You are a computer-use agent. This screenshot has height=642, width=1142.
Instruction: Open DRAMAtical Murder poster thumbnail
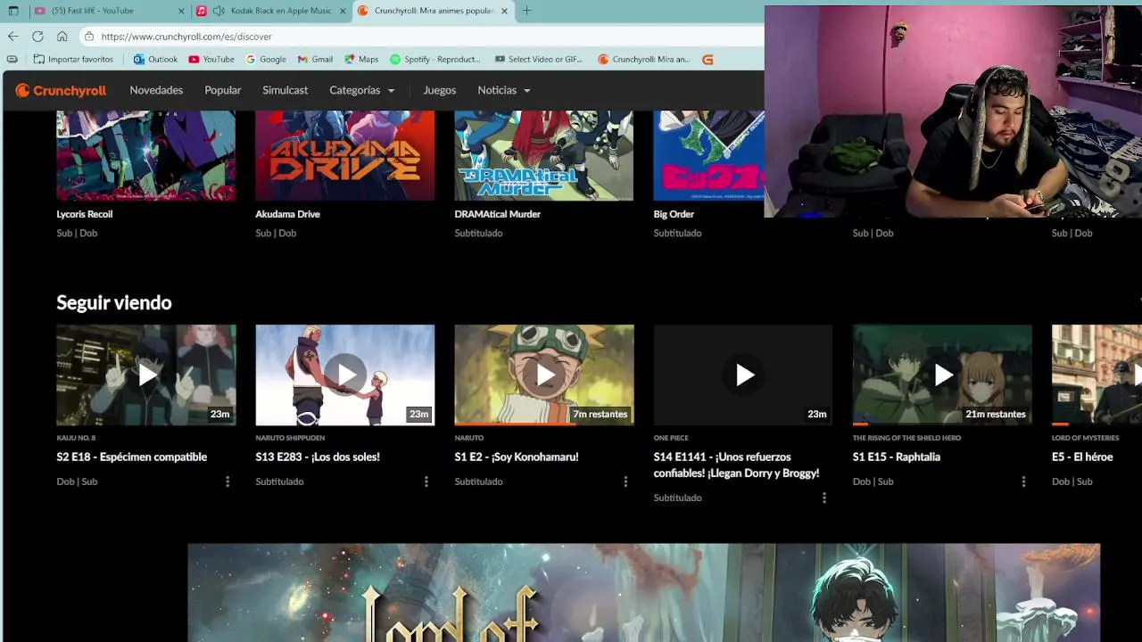pyautogui.click(x=544, y=155)
